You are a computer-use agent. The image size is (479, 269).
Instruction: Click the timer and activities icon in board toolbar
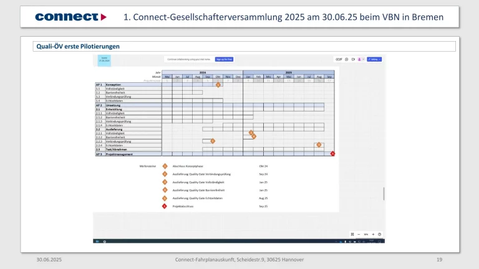pos(339,59)
